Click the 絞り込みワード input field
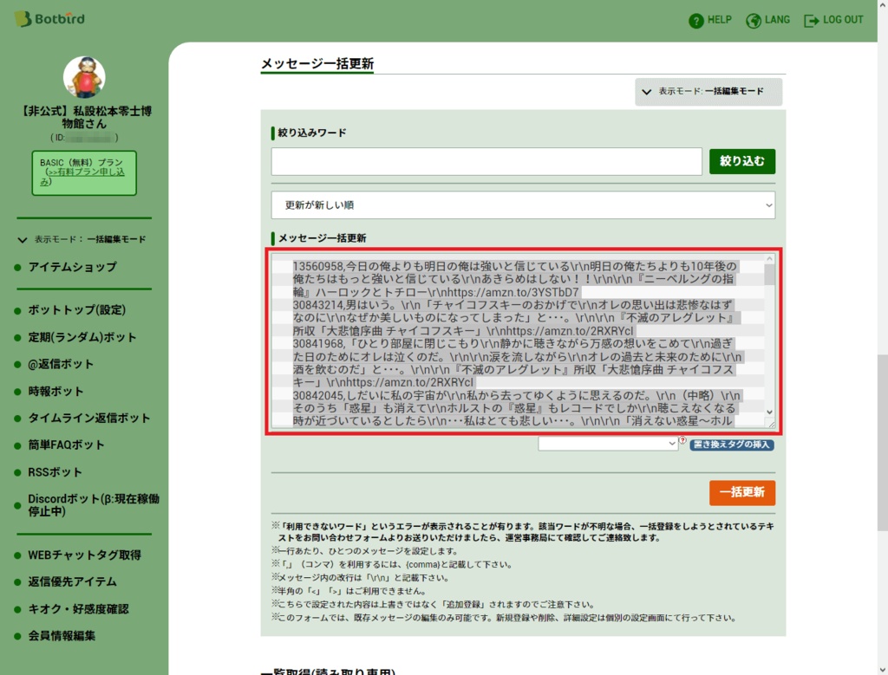Screen dimensions: 888x675 tap(486, 162)
